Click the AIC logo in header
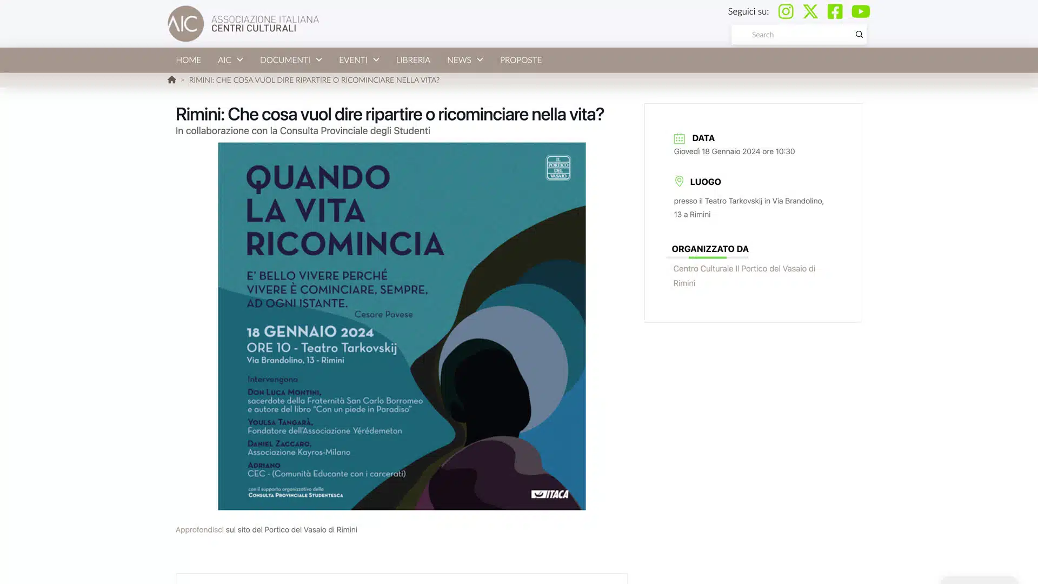The width and height of the screenshot is (1038, 584). [x=185, y=24]
